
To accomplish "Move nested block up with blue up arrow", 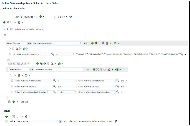I will point(45,63).
